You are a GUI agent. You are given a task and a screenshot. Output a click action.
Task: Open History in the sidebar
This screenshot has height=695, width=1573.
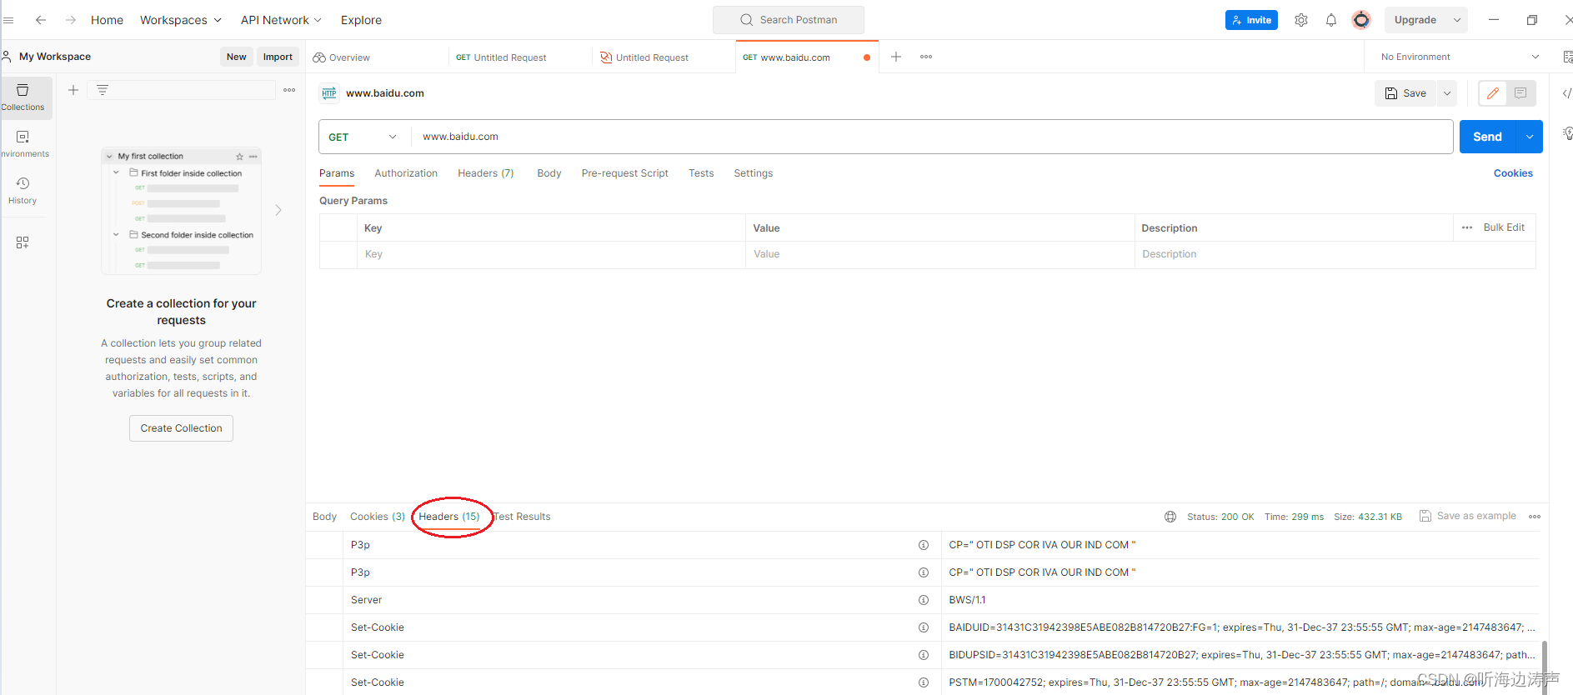23,190
